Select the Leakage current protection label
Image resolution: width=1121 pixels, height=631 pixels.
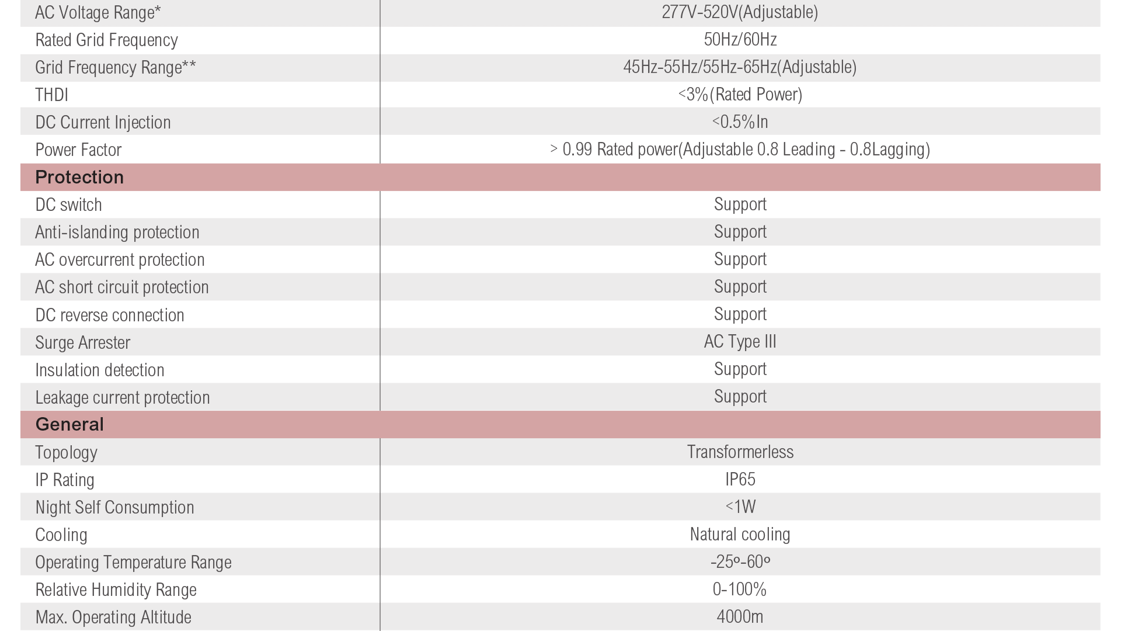click(x=123, y=397)
